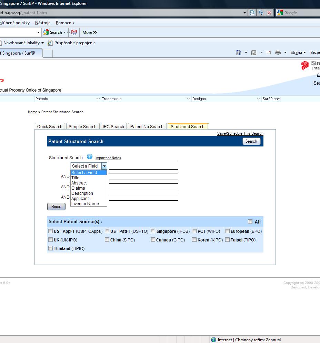Check the All patent sources checkbox
The height and width of the screenshot is (343, 320).
[250, 222]
